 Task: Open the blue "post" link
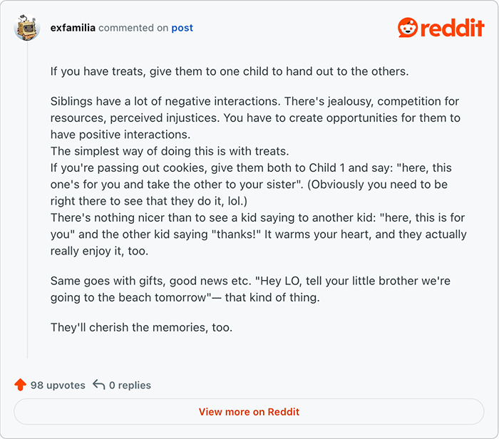click(182, 28)
